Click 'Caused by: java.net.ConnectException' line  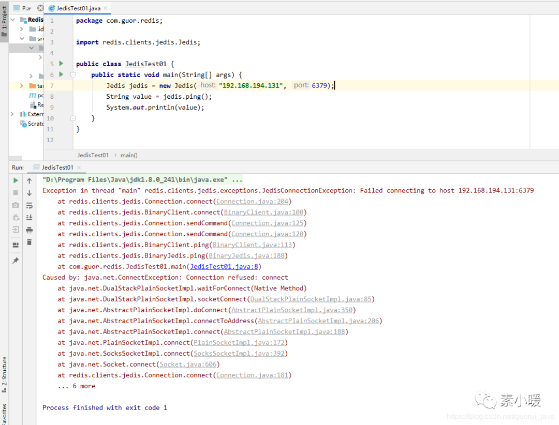coord(165,278)
